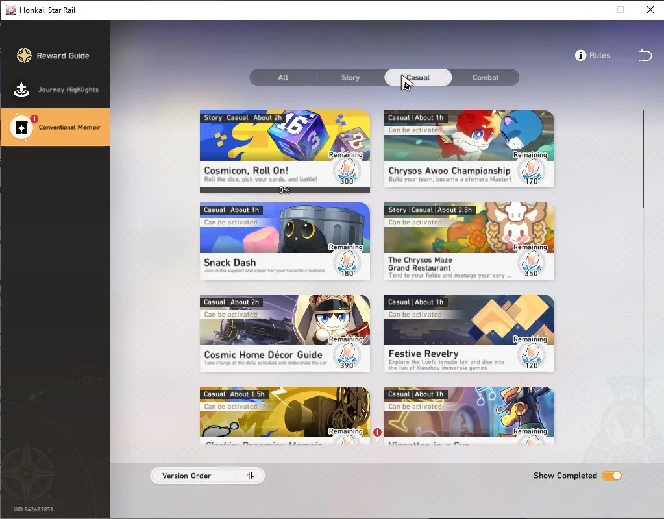This screenshot has width=664, height=519.
Task: Open the Version Order sort dropdown
Action: pos(208,476)
